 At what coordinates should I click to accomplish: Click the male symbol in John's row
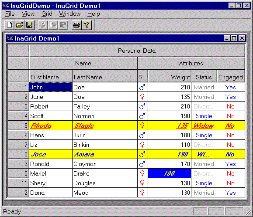[x=142, y=87]
